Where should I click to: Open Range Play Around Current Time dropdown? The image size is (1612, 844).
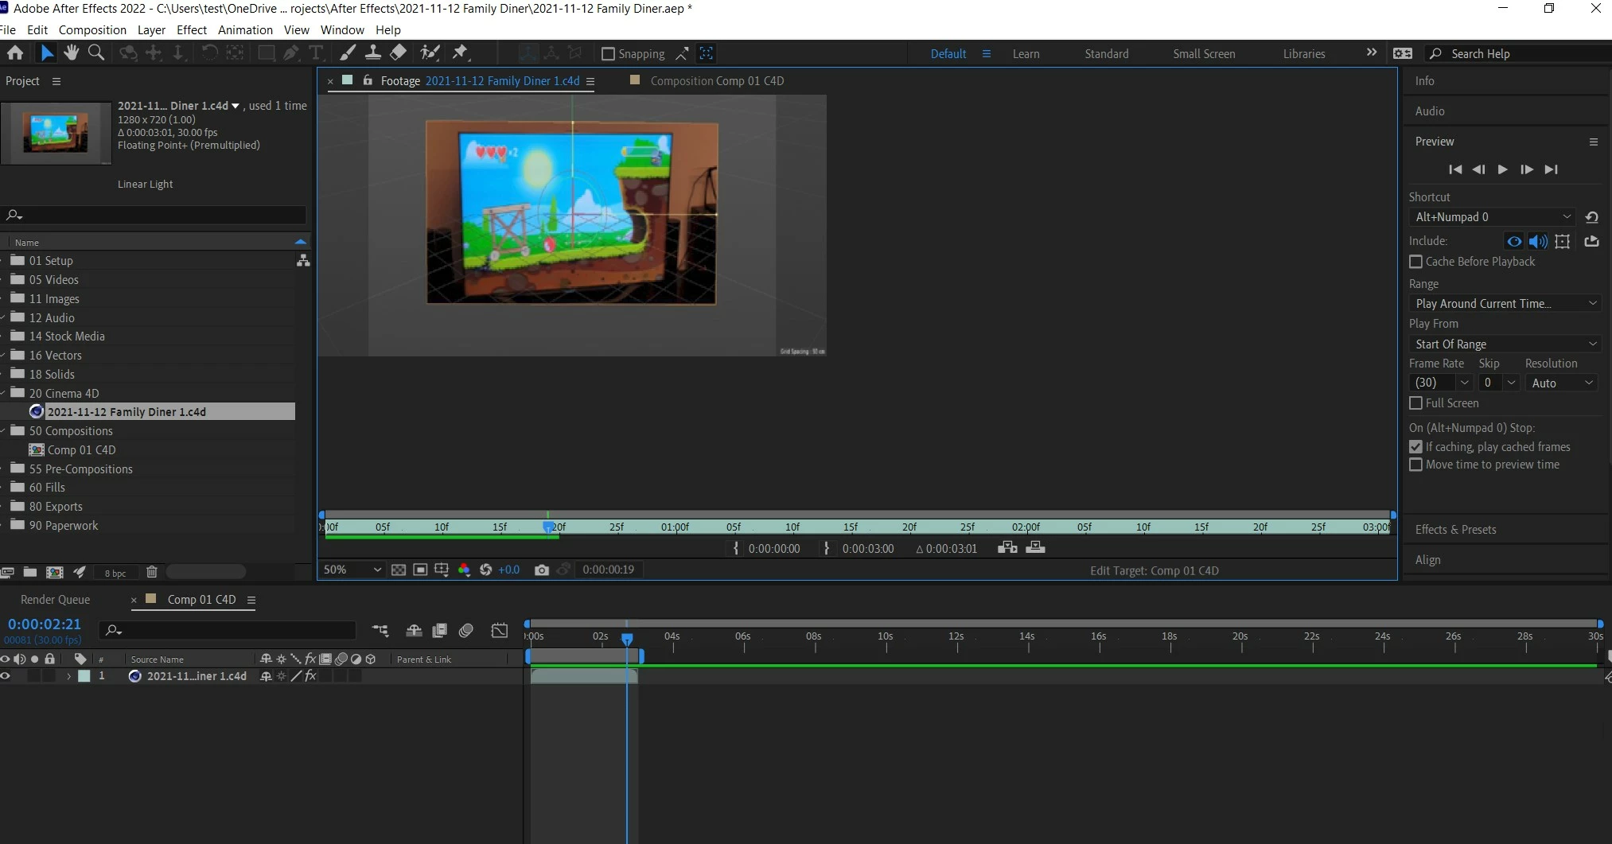pyautogui.click(x=1505, y=303)
